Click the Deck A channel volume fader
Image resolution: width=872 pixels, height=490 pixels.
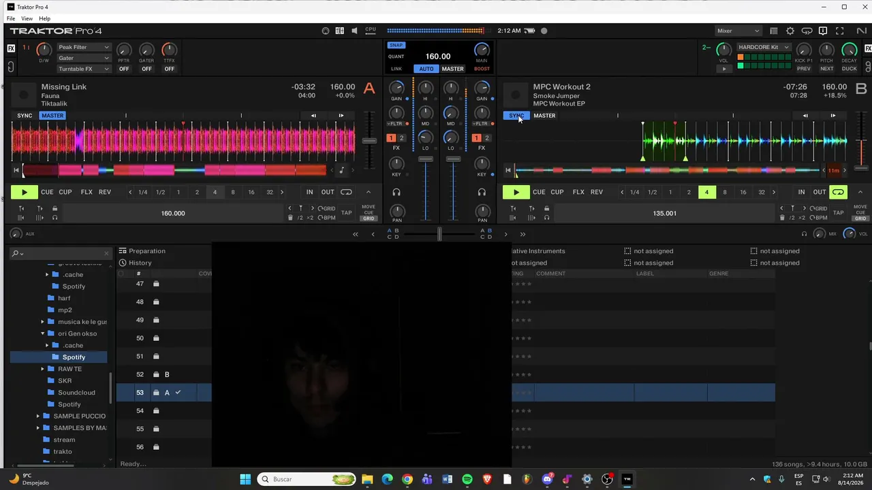pos(426,159)
